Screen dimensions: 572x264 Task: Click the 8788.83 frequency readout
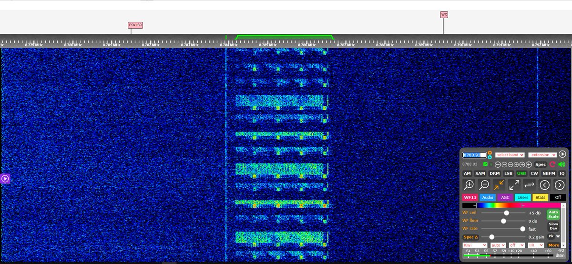(470, 164)
